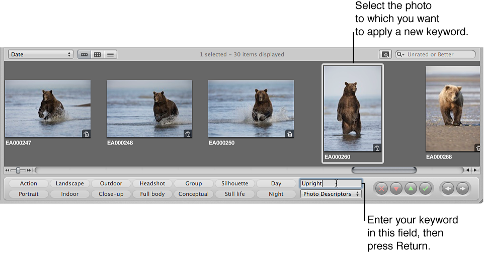This screenshot has width=484, height=255.
Task: Shuttle backward with the double-left arrows
Action: pyautogui.click(x=8, y=170)
